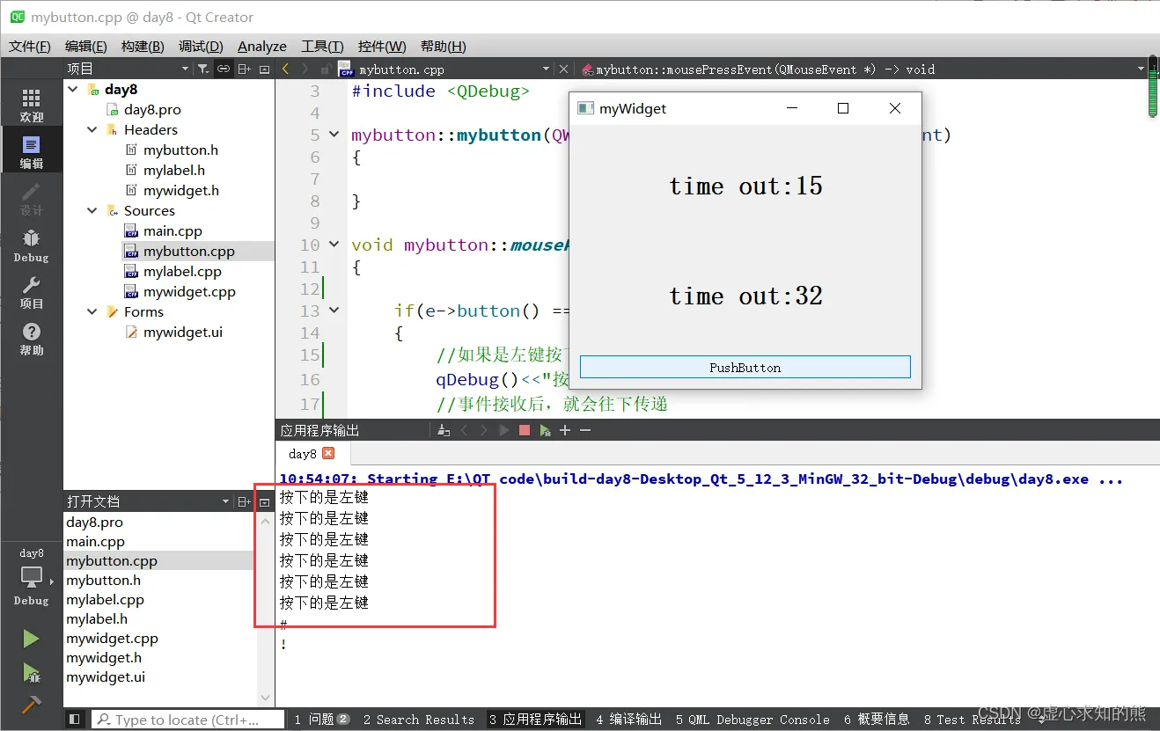Viewport: 1160px width, 731px height.
Task: Collapse the day8 project node
Action: pyautogui.click(x=73, y=89)
